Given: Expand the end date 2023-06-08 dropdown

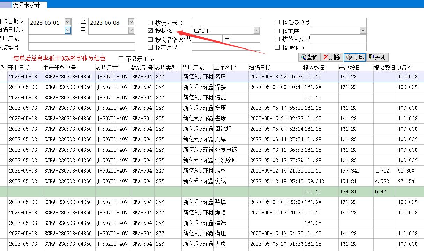Looking at the screenshot, I should [x=131, y=22].
